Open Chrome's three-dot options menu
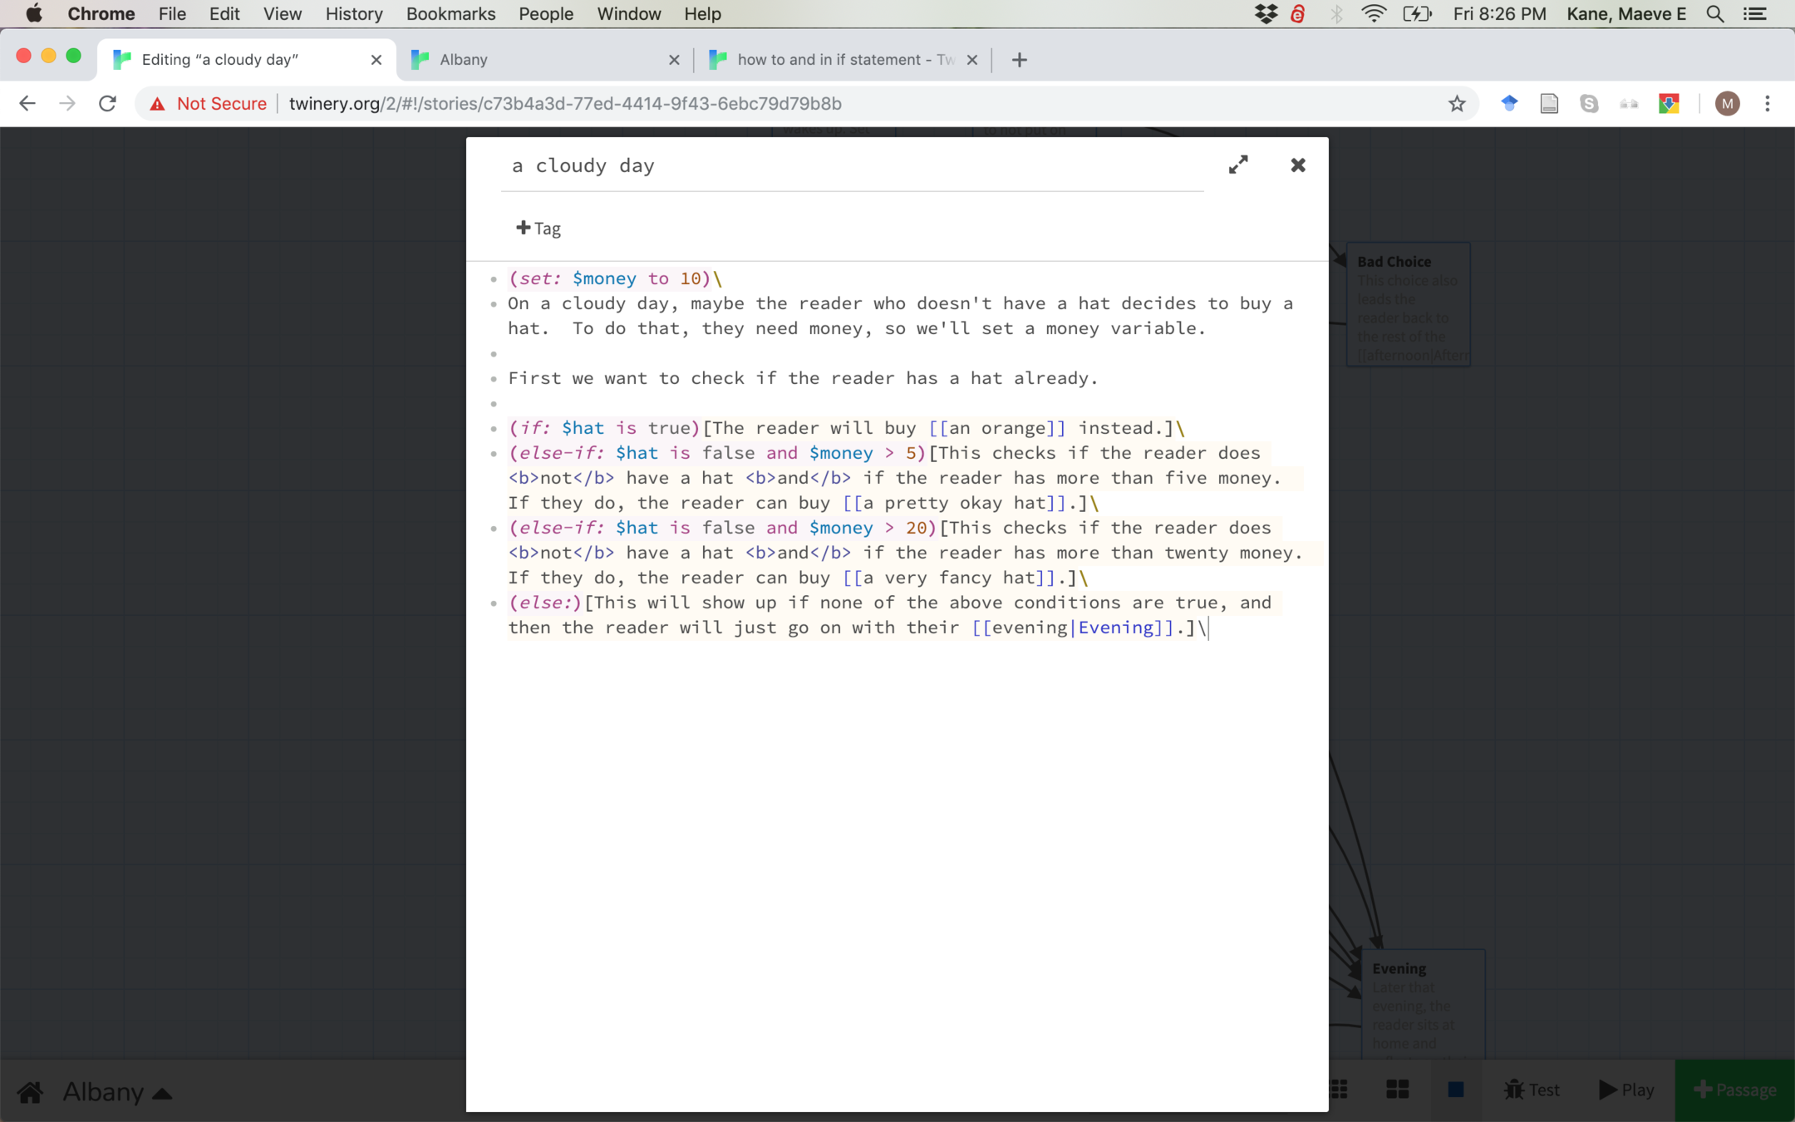Viewport: 1795px width, 1122px height. [x=1768, y=104]
